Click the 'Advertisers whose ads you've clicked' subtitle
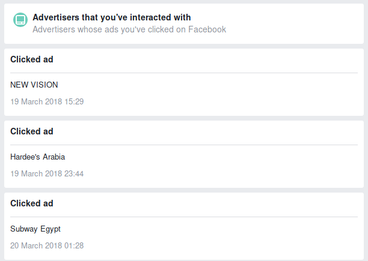The image size is (368, 261). [129, 29]
